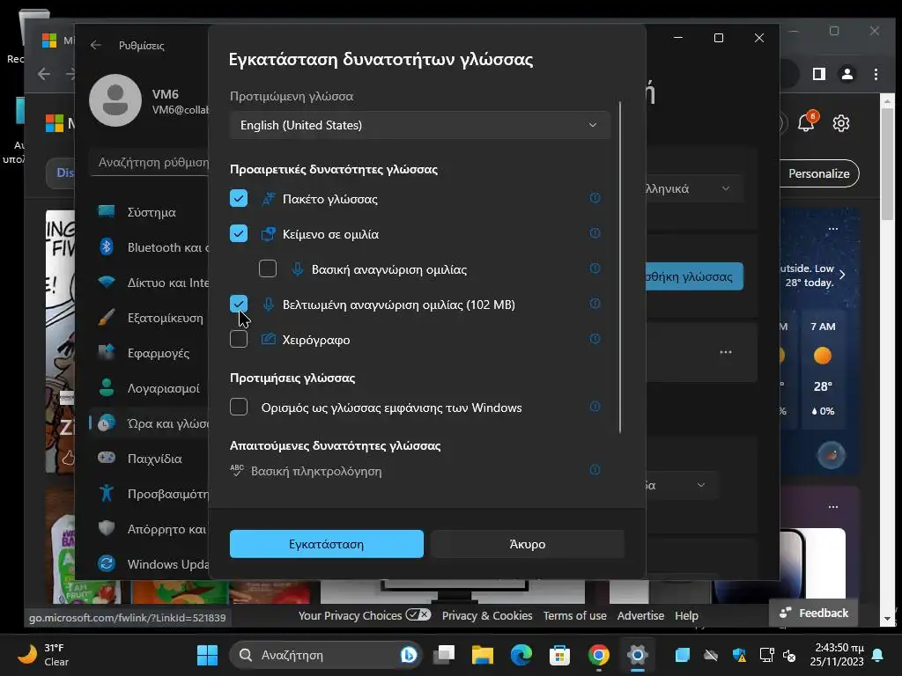Click the dialog's vertical scrollbar
The height and width of the screenshot is (676, 902).
click(620, 268)
